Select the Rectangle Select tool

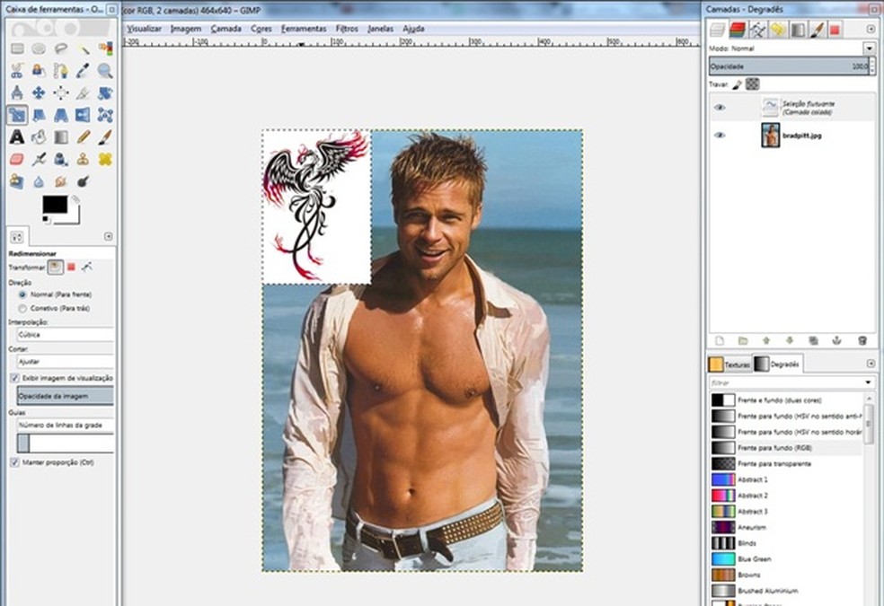(x=17, y=49)
